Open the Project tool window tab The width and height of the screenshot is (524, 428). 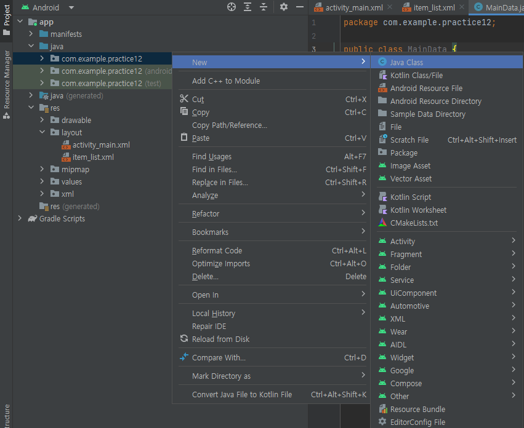(x=6, y=20)
